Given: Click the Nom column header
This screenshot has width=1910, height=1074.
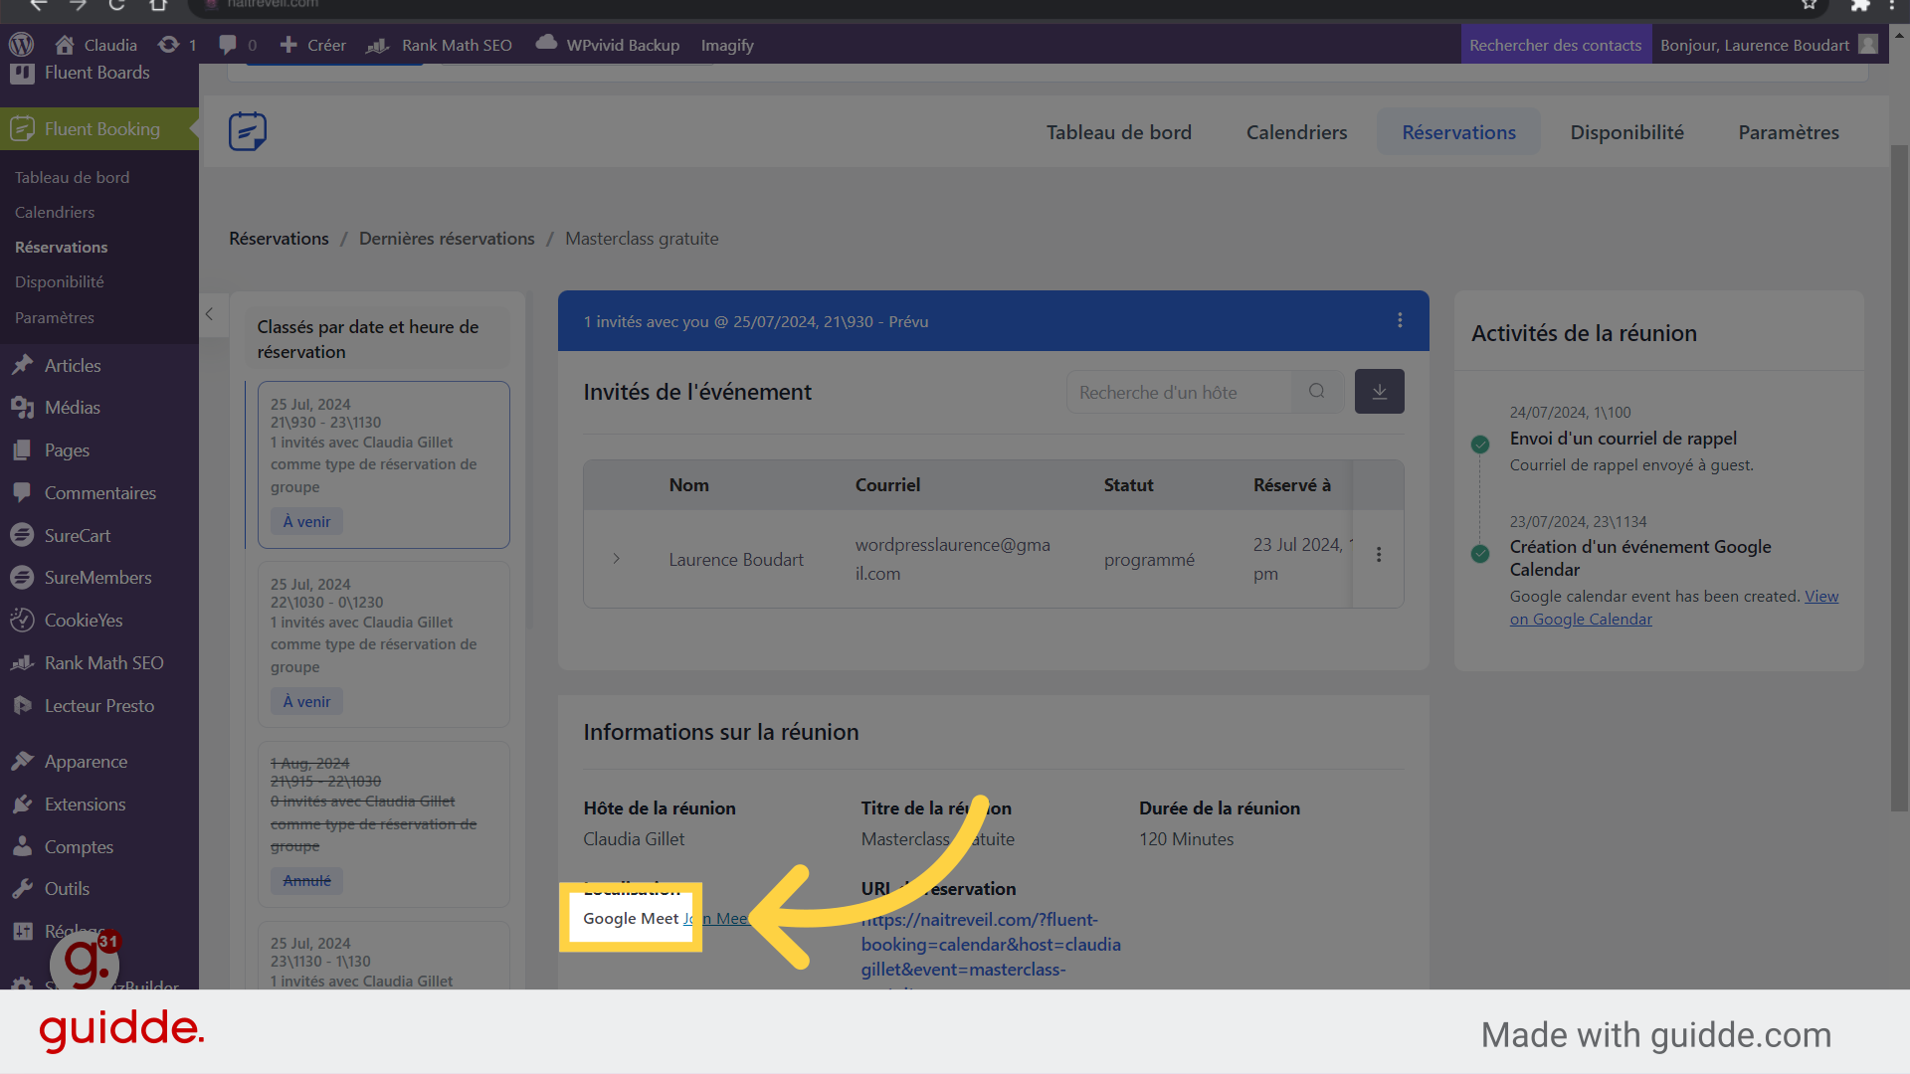Looking at the screenshot, I should click(x=688, y=485).
